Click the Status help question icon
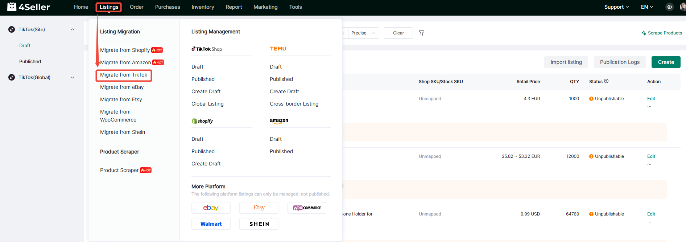The image size is (686, 242). click(x=606, y=81)
